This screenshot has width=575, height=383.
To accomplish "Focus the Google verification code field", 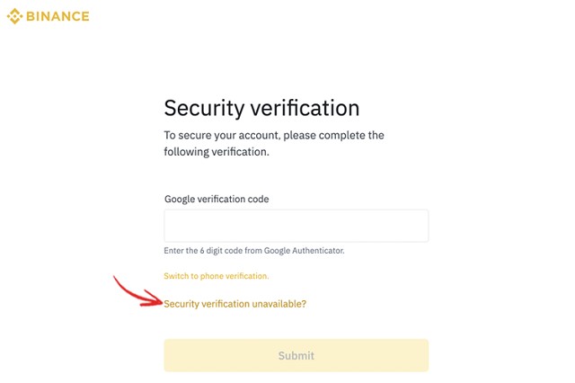I will point(296,226).
